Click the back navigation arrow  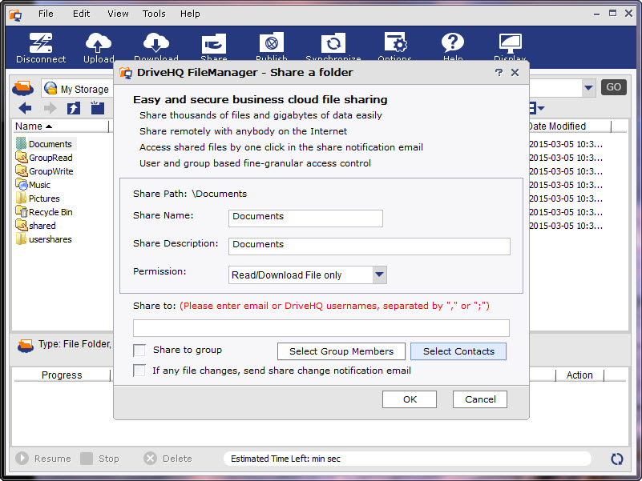pos(25,108)
